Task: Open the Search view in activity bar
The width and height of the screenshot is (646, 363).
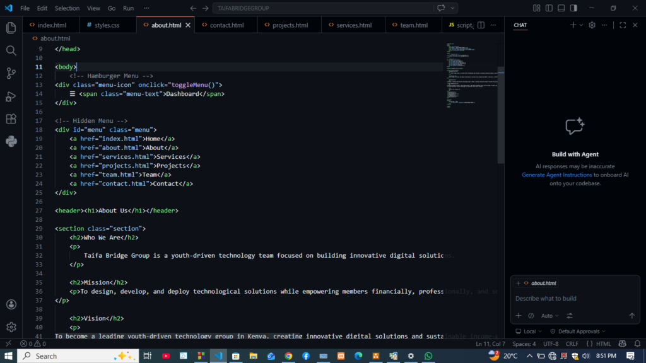Action: pos(11,50)
